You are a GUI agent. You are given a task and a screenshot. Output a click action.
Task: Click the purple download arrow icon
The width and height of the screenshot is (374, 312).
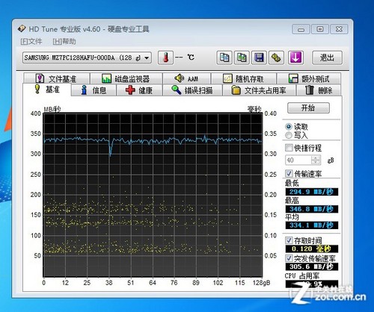pos(295,57)
